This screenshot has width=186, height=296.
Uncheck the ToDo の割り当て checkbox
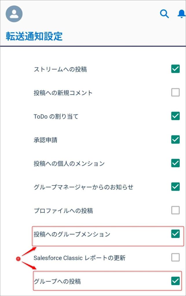[175, 116]
